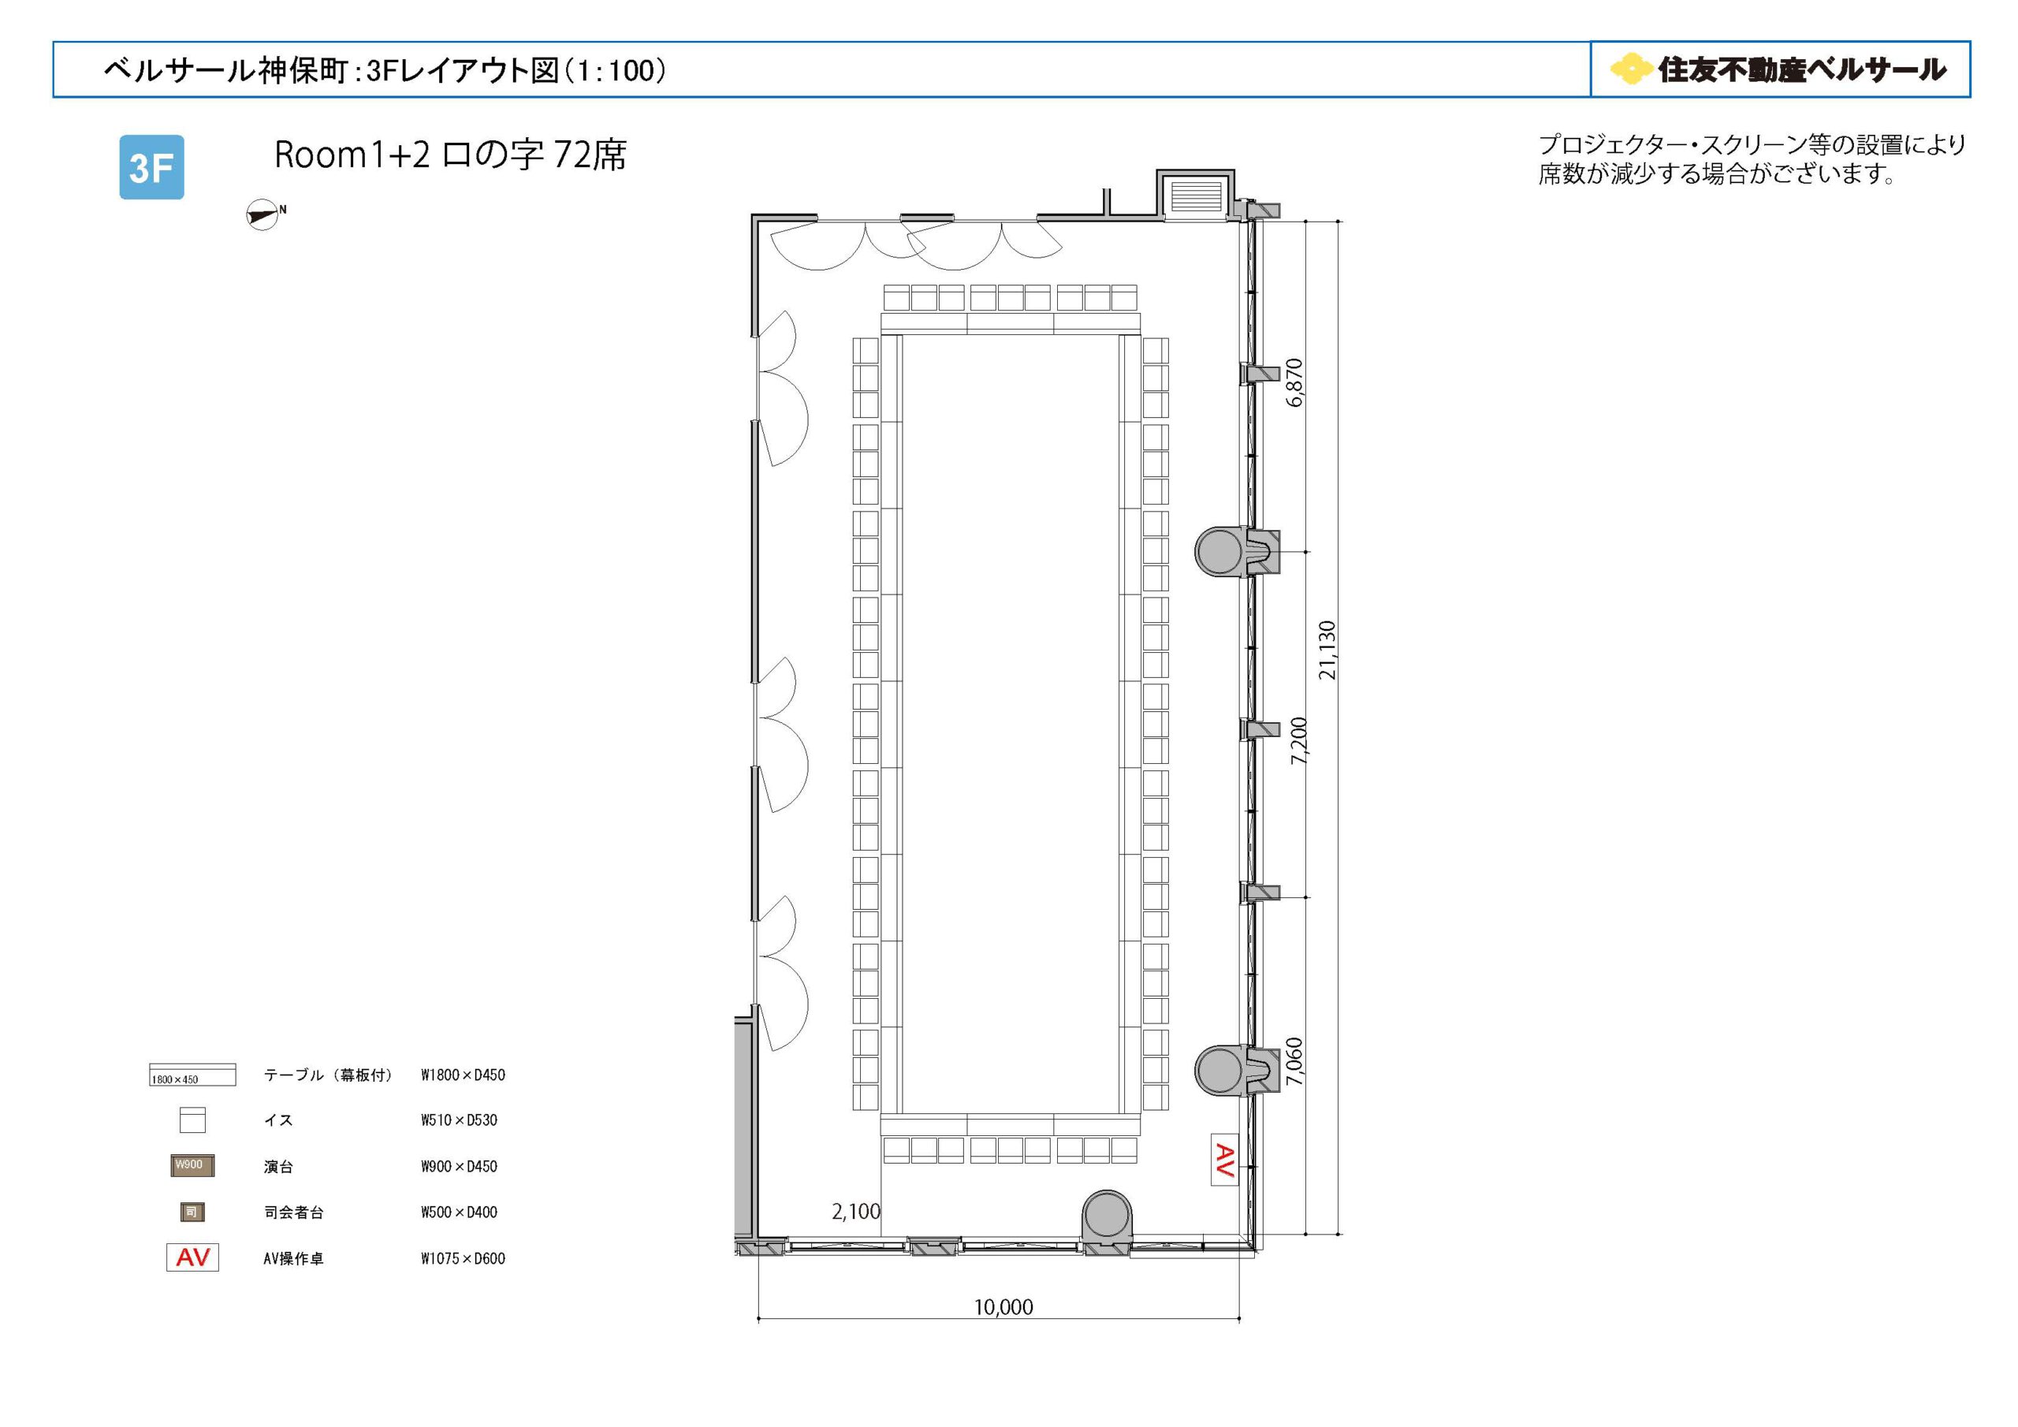Click the AV legend symbol
The image size is (2018, 1427).
pyautogui.click(x=192, y=1257)
